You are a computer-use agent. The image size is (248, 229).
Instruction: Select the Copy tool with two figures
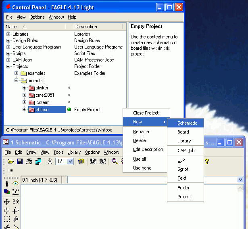click(16, 202)
